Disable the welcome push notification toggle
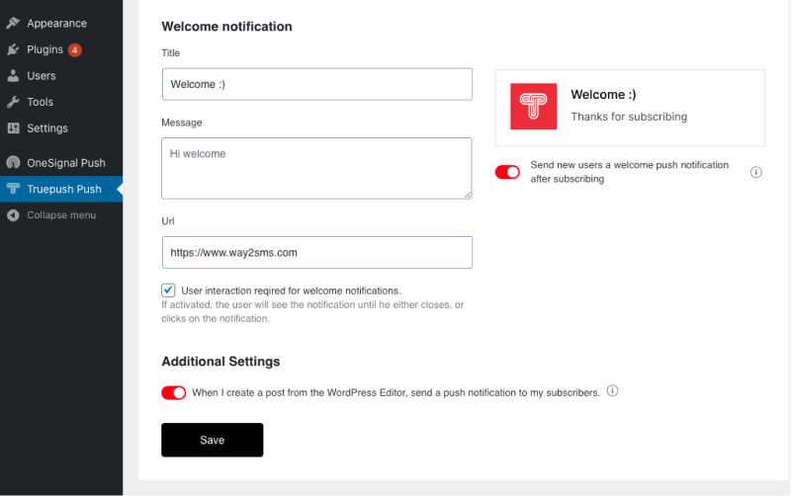This screenshot has width=791, height=496. click(507, 172)
